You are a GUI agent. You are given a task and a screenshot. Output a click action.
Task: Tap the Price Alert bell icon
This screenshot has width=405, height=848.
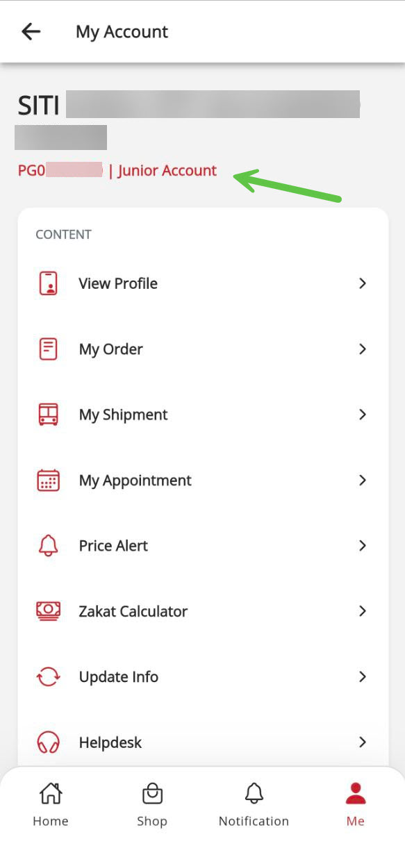48,546
